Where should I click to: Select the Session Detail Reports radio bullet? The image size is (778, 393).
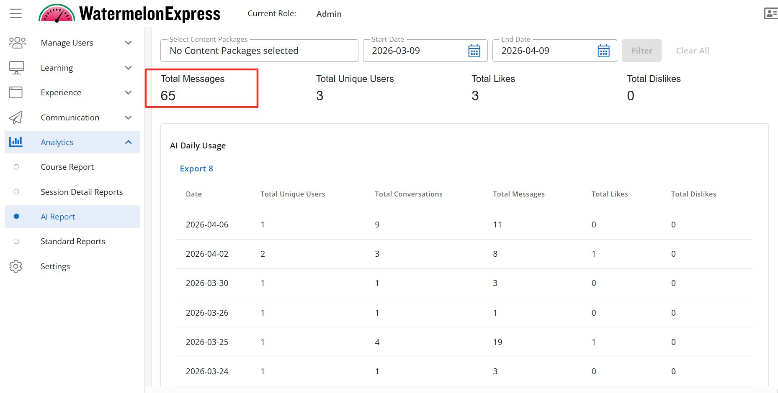(16, 192)
